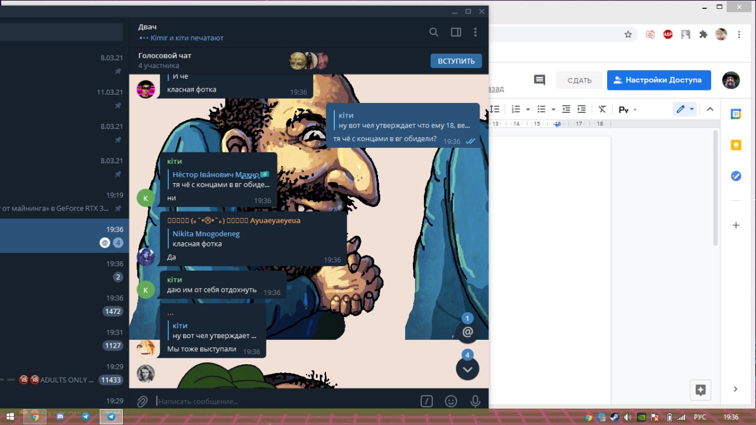Open the emoji picker smiley icon
Screen dimensions: 756x425
tap(451, 401)
